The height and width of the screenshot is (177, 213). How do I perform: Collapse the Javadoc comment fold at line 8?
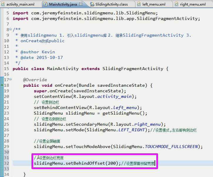coord(11,29)
